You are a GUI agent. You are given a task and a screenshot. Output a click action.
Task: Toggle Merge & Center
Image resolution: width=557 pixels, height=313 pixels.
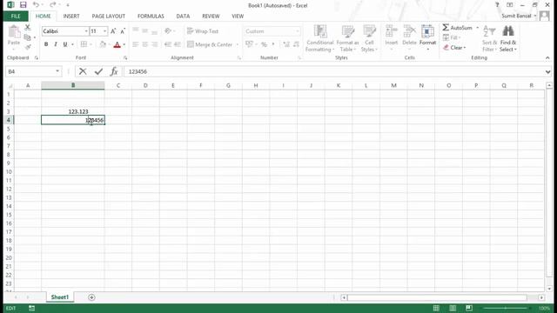pos(210,44)
